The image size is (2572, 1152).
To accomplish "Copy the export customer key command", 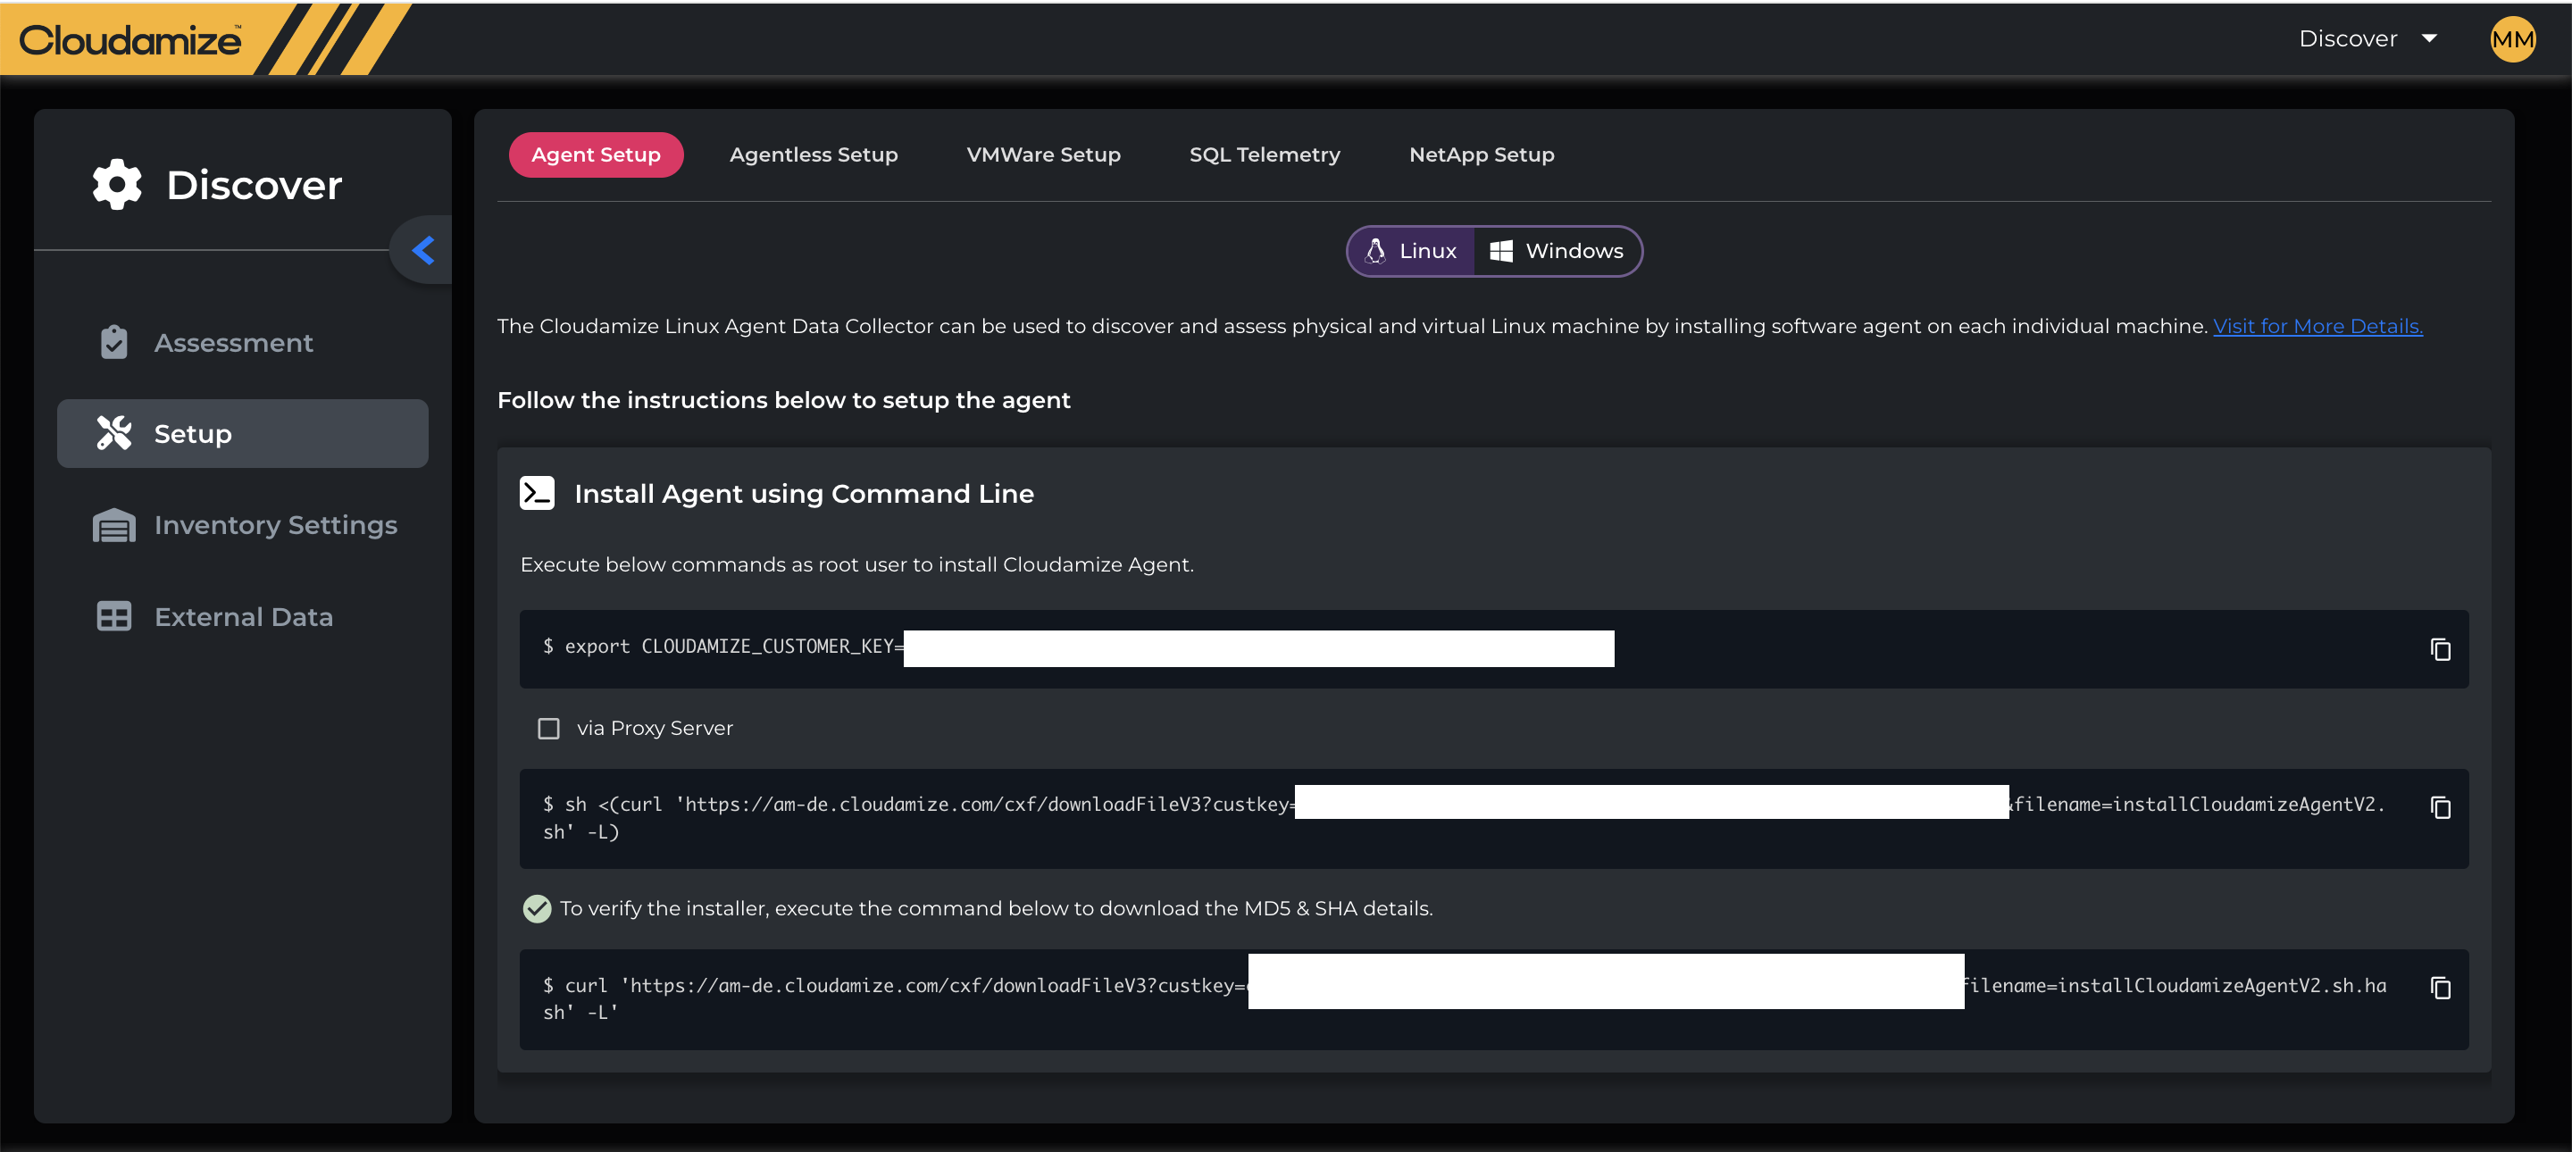I will (2439, 649).
